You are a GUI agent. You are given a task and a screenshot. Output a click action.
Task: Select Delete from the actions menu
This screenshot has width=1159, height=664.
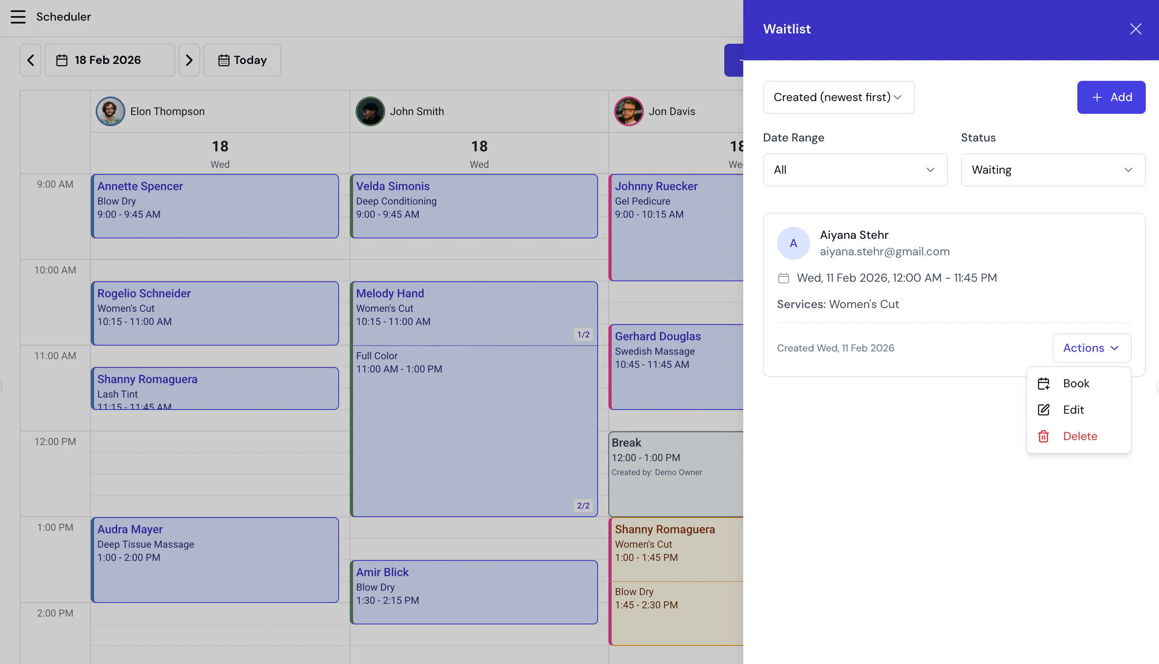[x=1080, y=436]
